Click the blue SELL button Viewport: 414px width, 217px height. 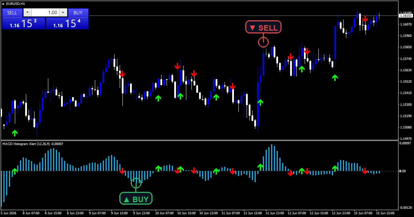[x=12, y=13]
